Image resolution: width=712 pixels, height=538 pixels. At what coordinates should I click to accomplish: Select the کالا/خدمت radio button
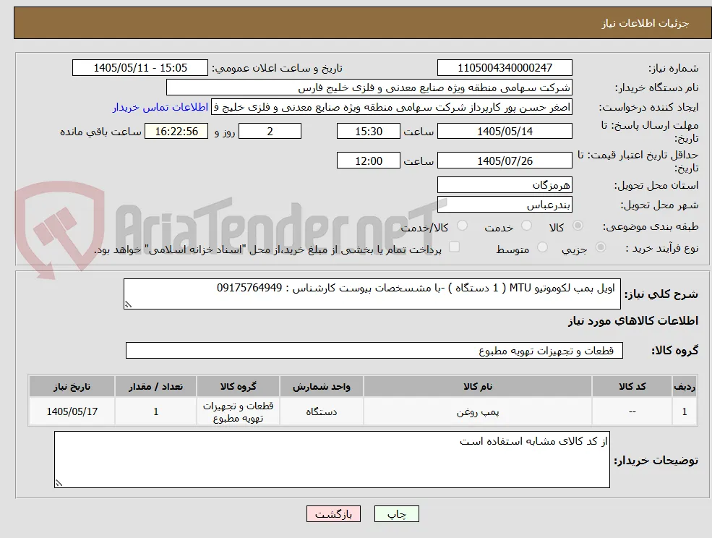coord(462,226)
